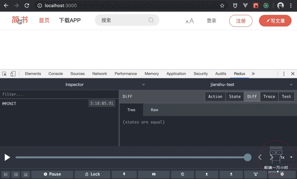Switch to the Network tab
The height and width of the screenshot is (179, 297).
click(x=100, y=73)
